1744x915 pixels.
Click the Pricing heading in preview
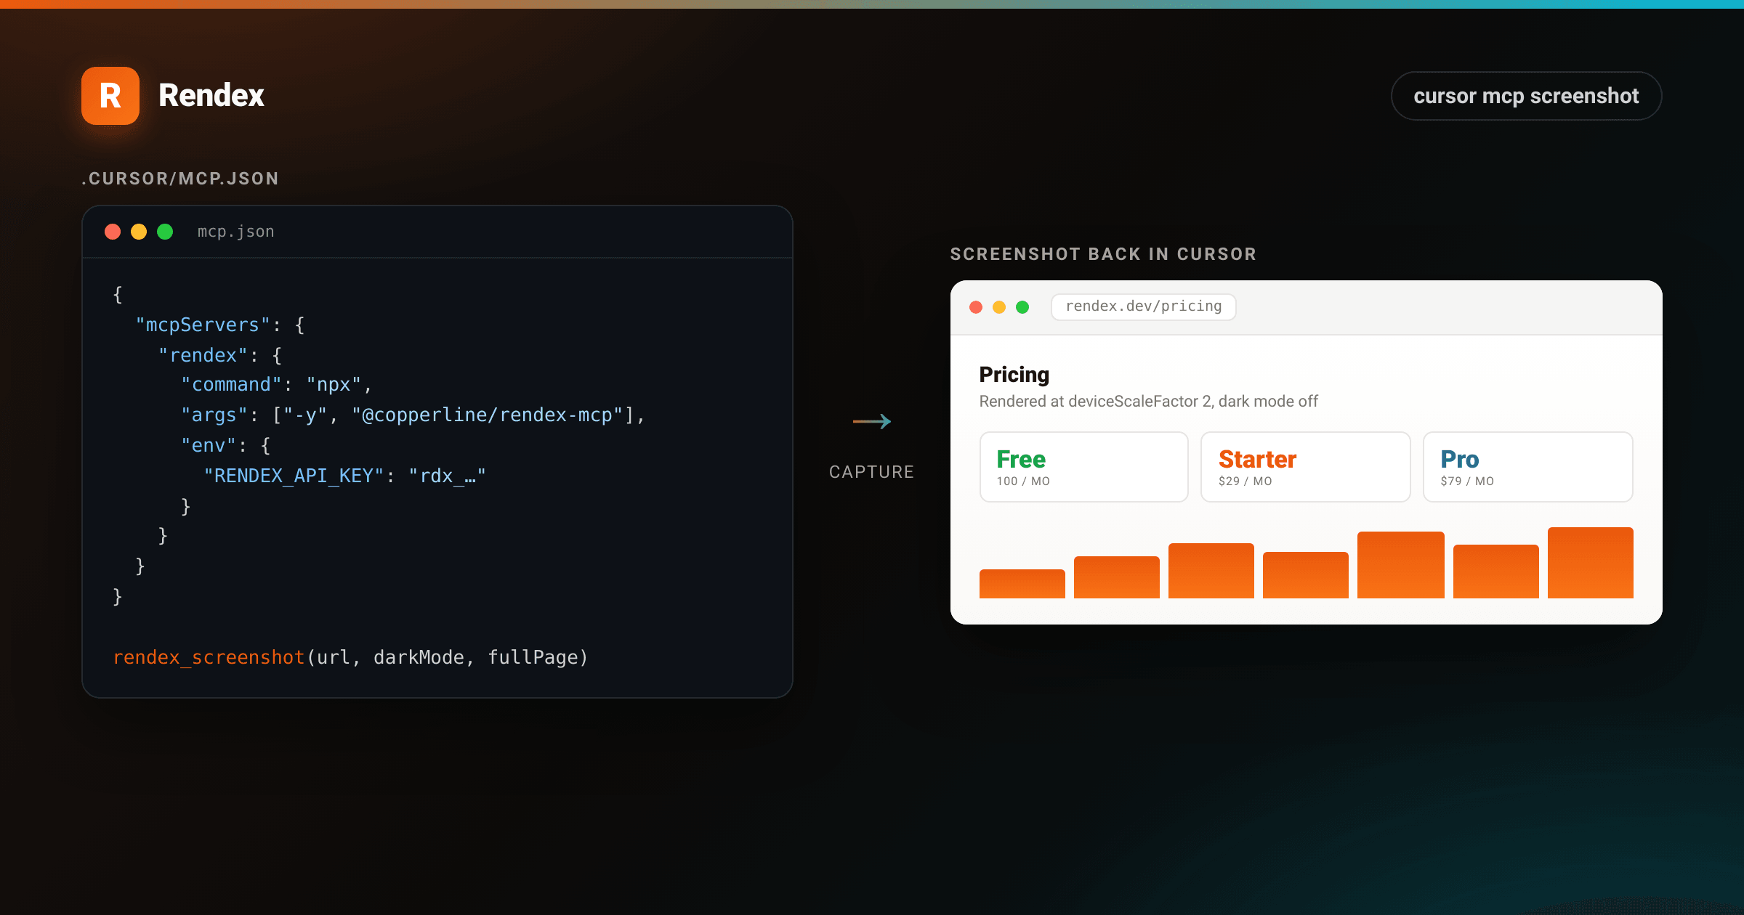point(1014,375)
